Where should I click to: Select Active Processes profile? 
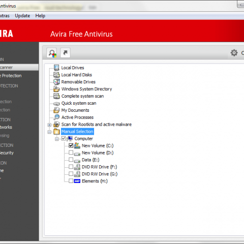click(77, 117)
